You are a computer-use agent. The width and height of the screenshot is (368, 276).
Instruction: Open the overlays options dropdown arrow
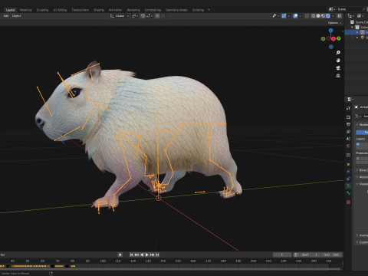tap(301, 16)
